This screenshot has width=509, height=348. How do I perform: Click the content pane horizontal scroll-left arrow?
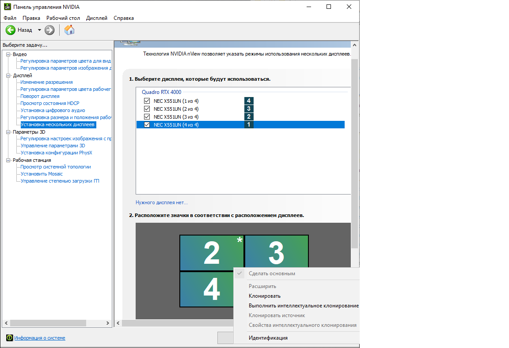pyautogui.click(x=118, y=323)
